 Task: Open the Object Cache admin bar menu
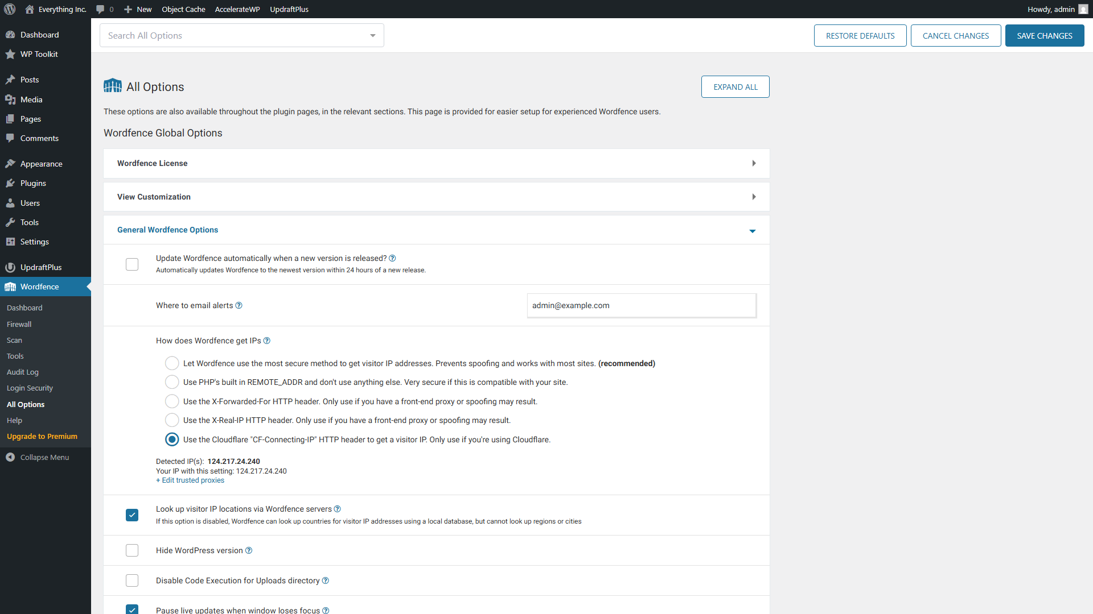pyautogui.click(x=183, y=9)
